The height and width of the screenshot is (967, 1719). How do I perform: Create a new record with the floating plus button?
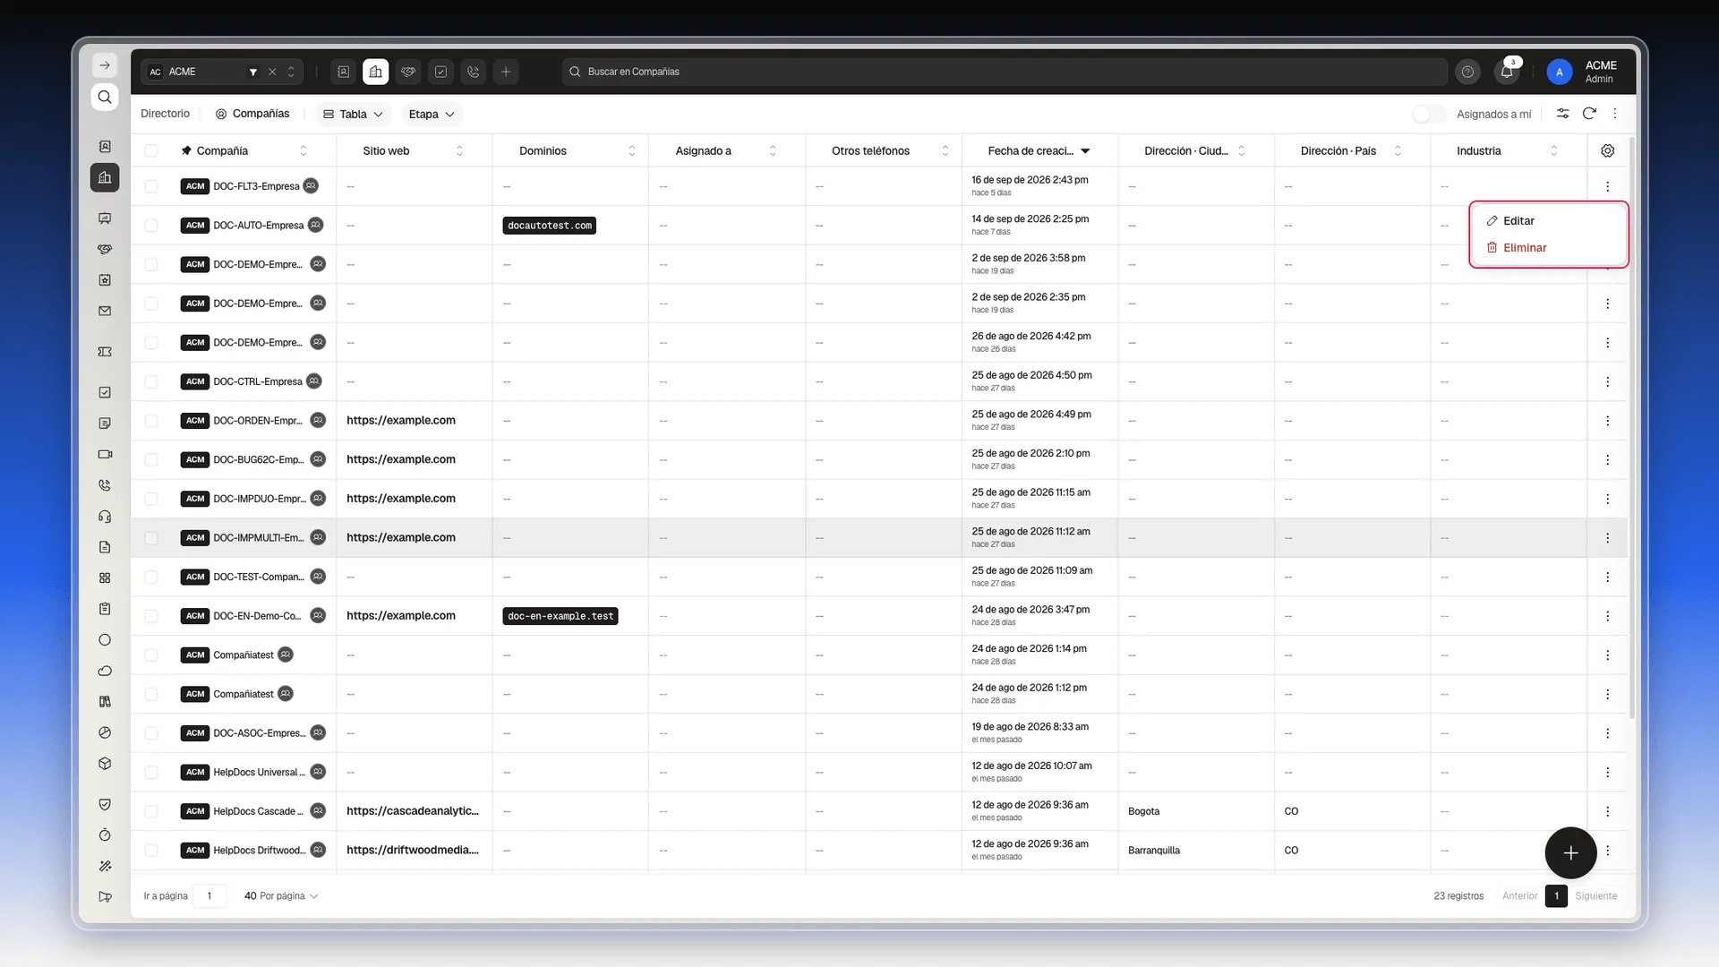click(1570, 853)
